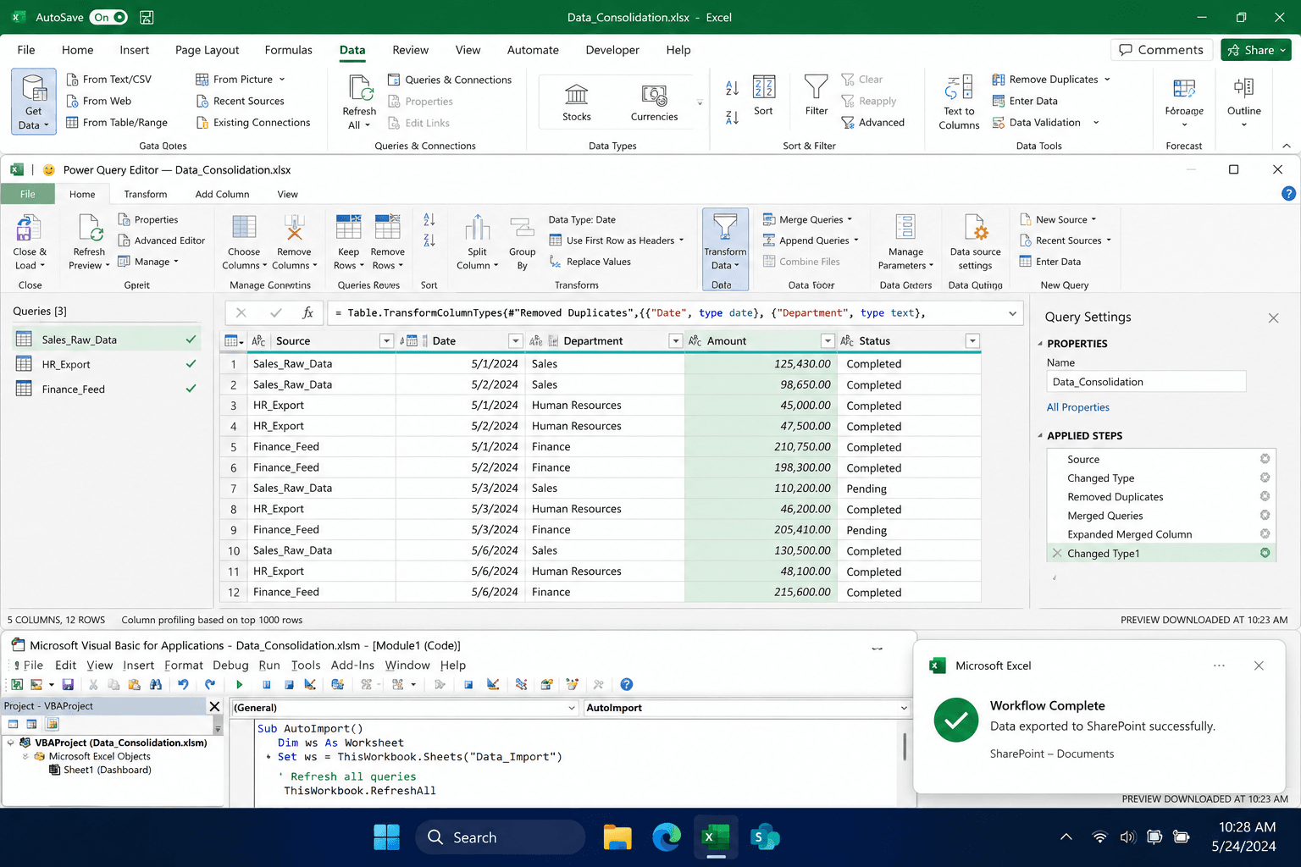Open the Status column filter dropdown
1301x867 pixels.
(972, 340)
